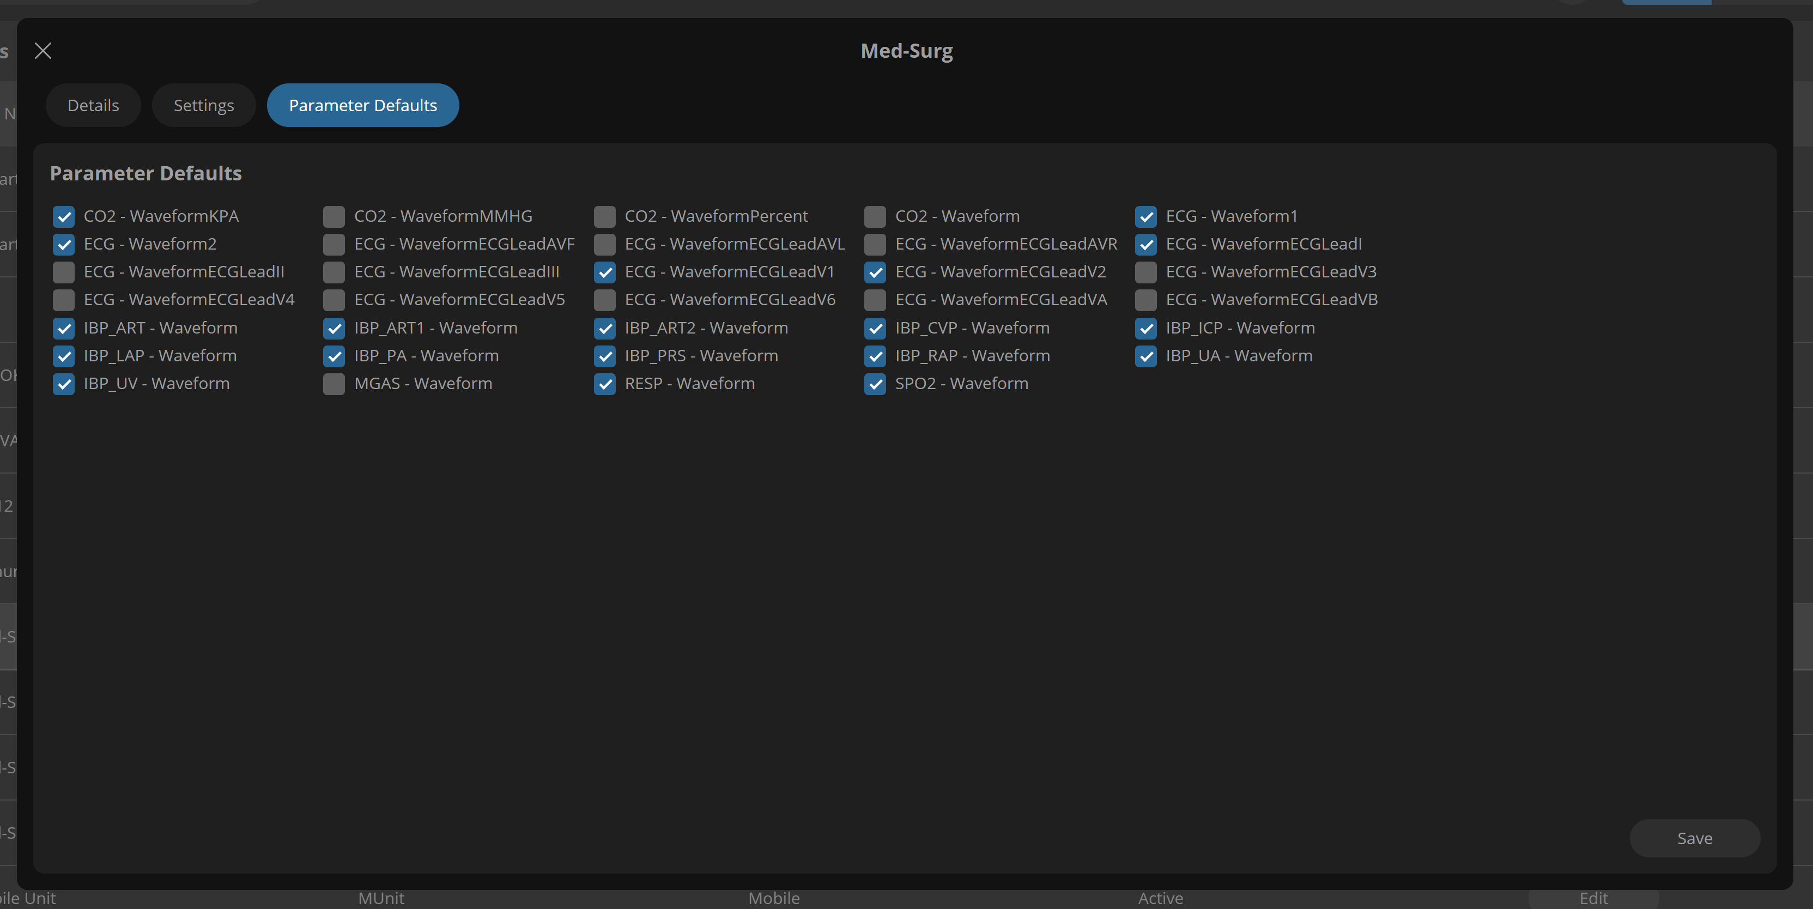The height and width of the screenshot is (909, 1813).
Task: Tick the CO2 - Waveform checkbox
Action: (875, 216)
